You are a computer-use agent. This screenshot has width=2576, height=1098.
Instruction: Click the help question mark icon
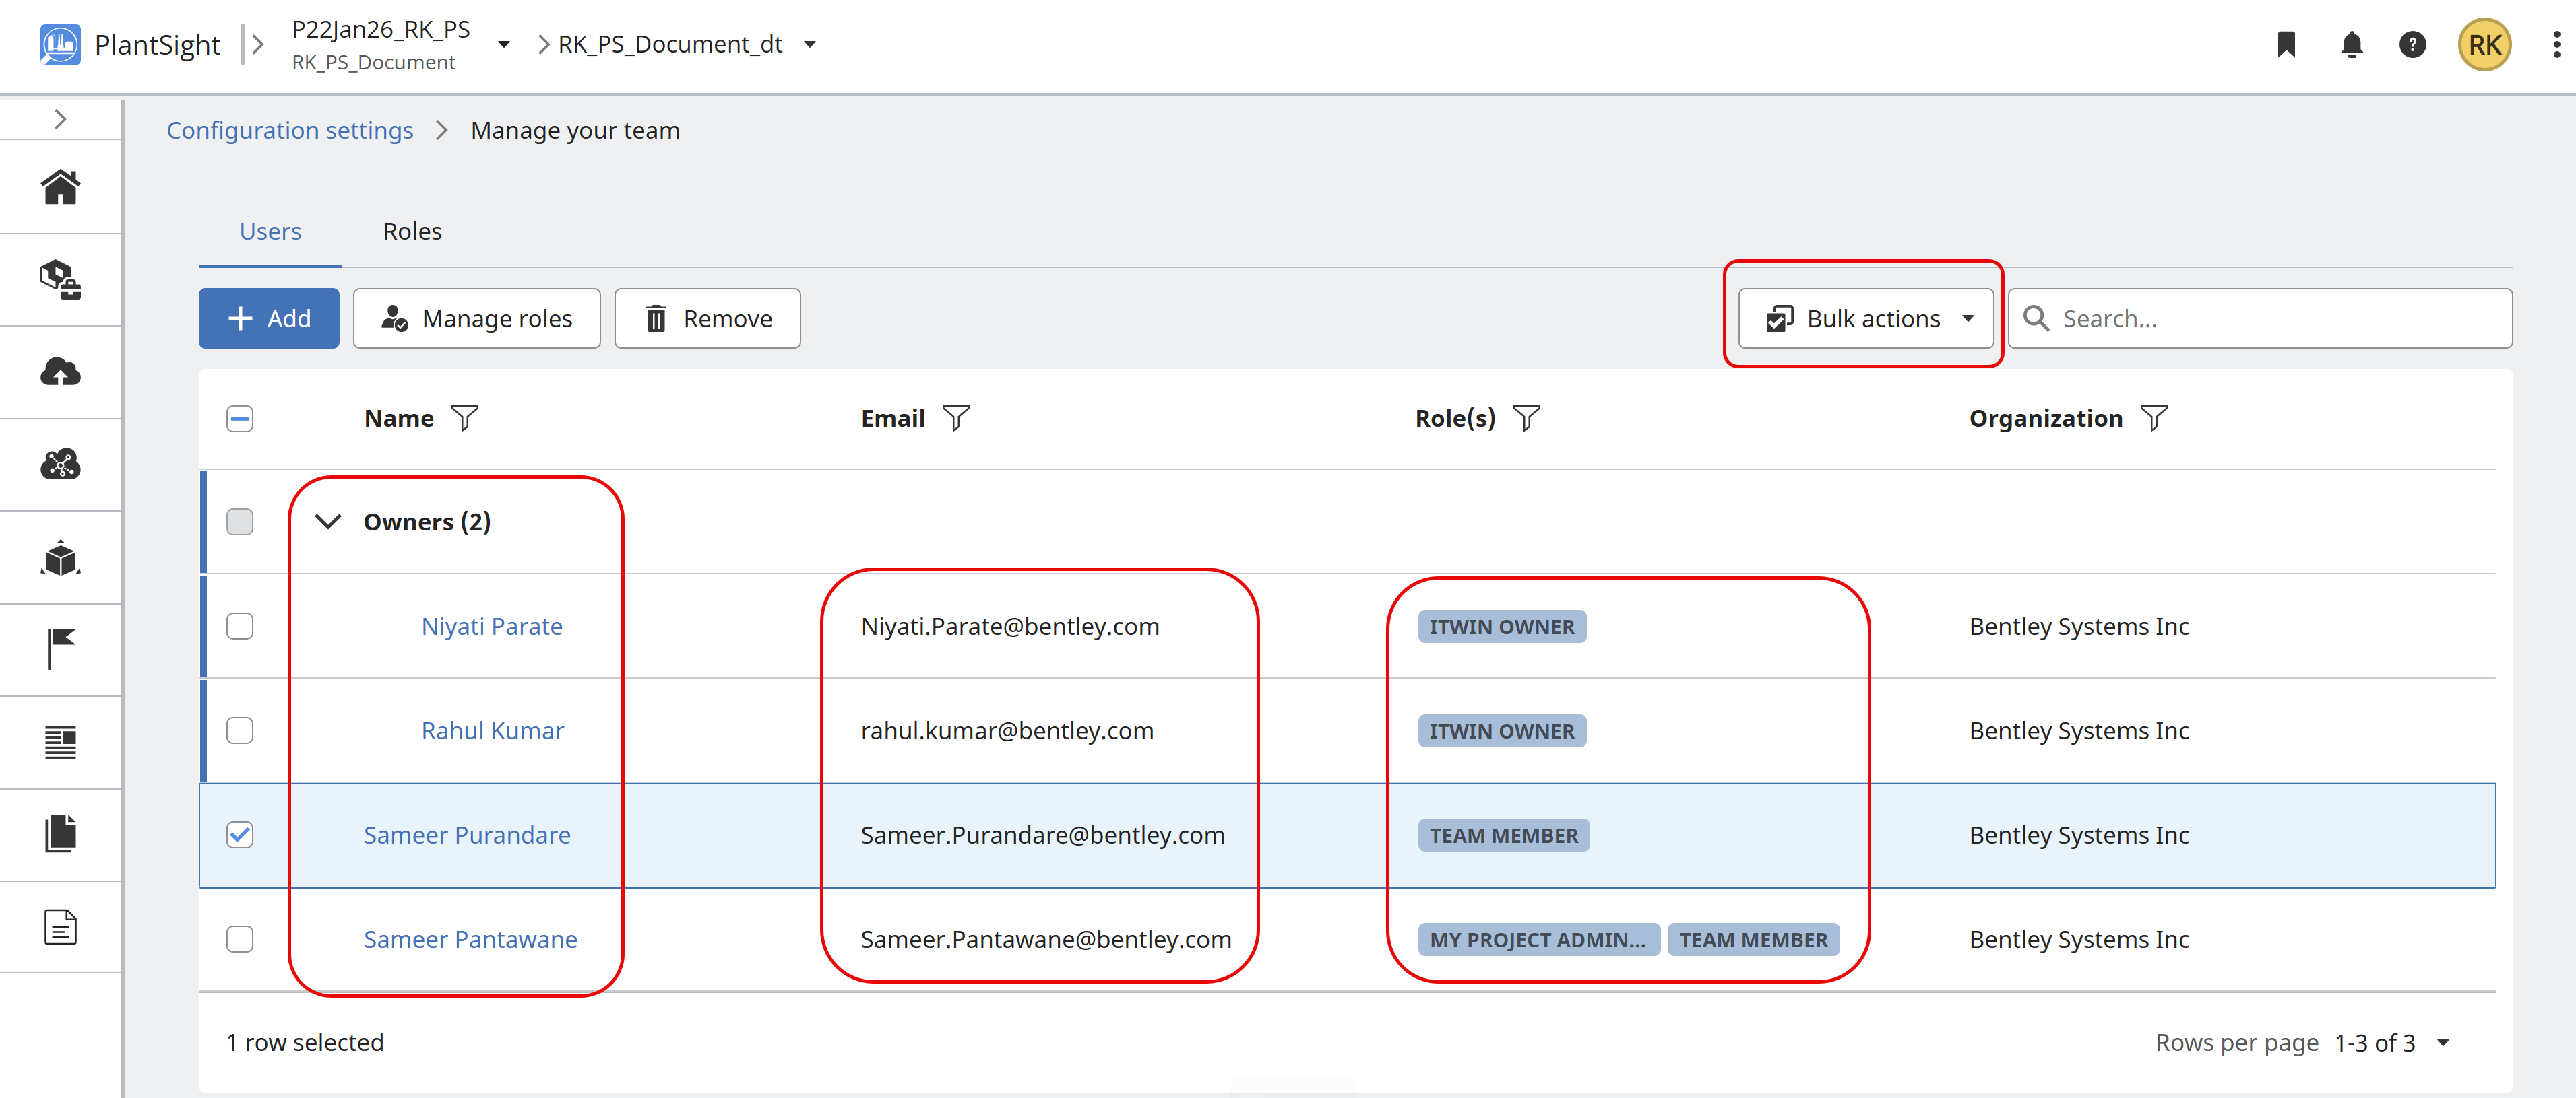click(x=2412, y=44)
